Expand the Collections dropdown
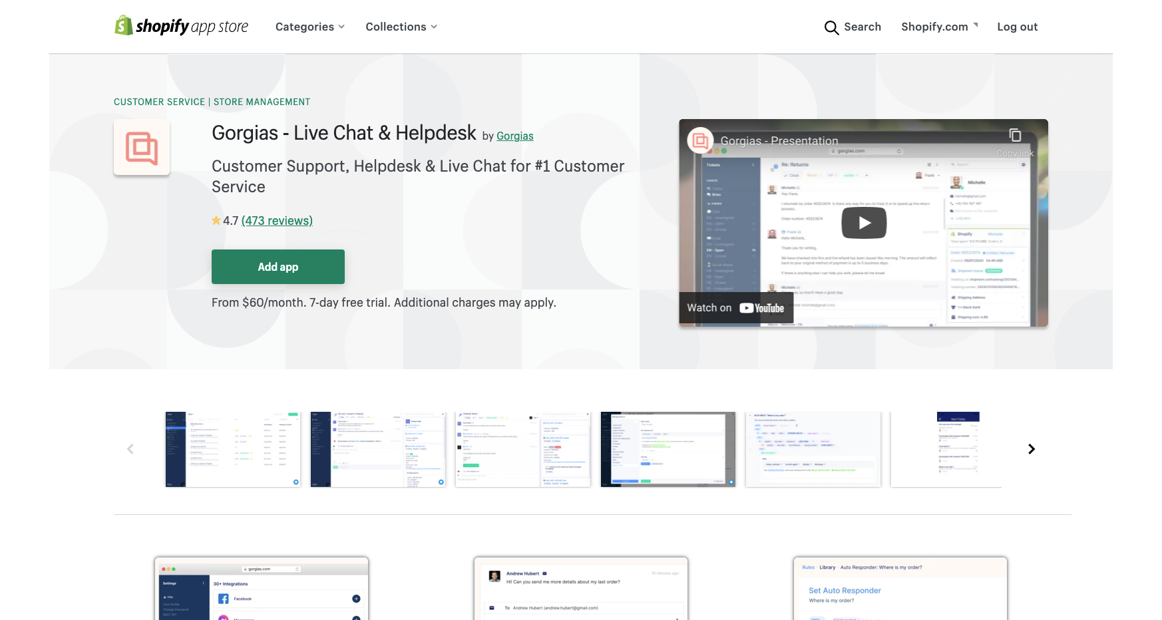Screen dimensions: 1162x620 click(x=401, y=27)
